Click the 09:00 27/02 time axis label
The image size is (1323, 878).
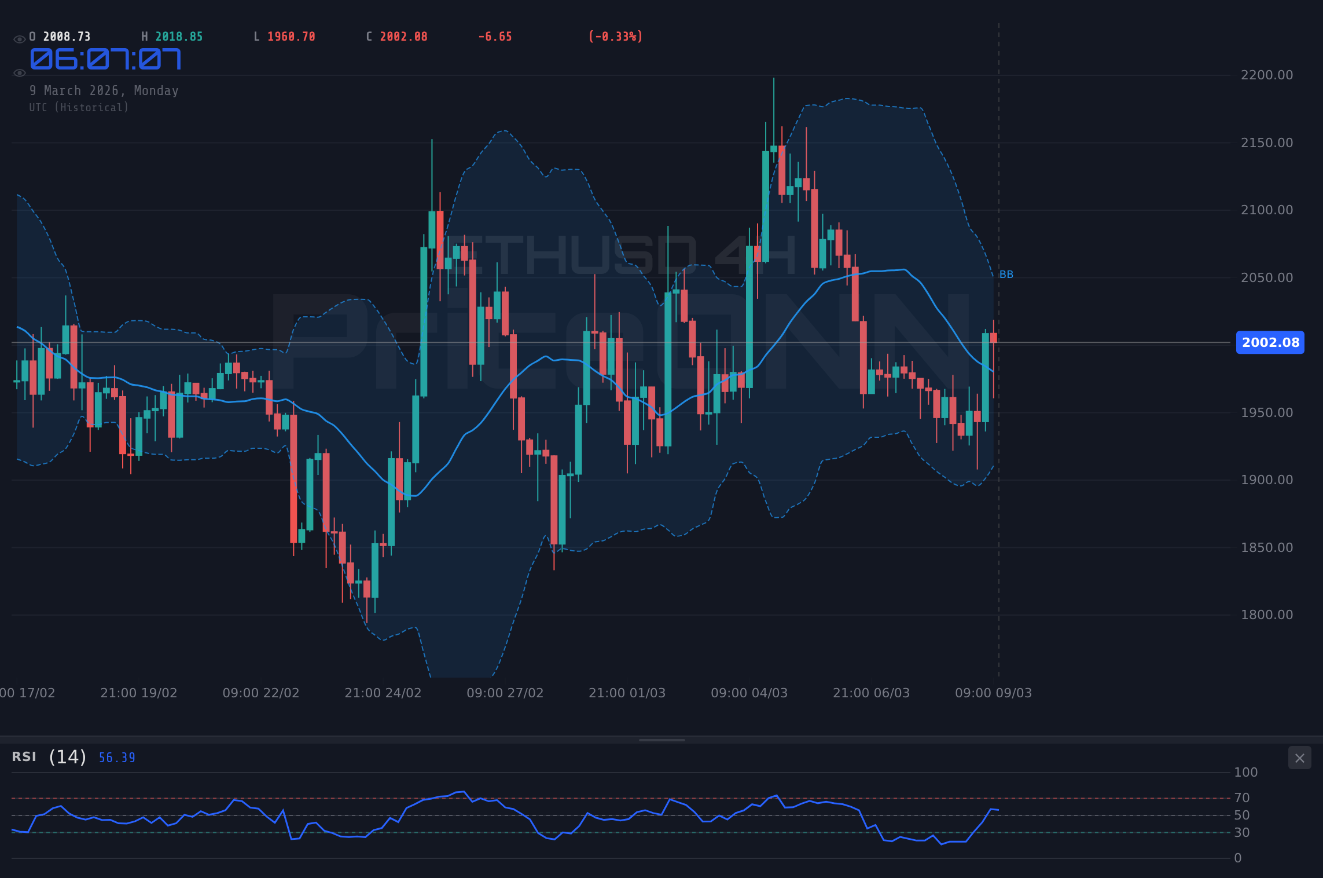point(505,693)
